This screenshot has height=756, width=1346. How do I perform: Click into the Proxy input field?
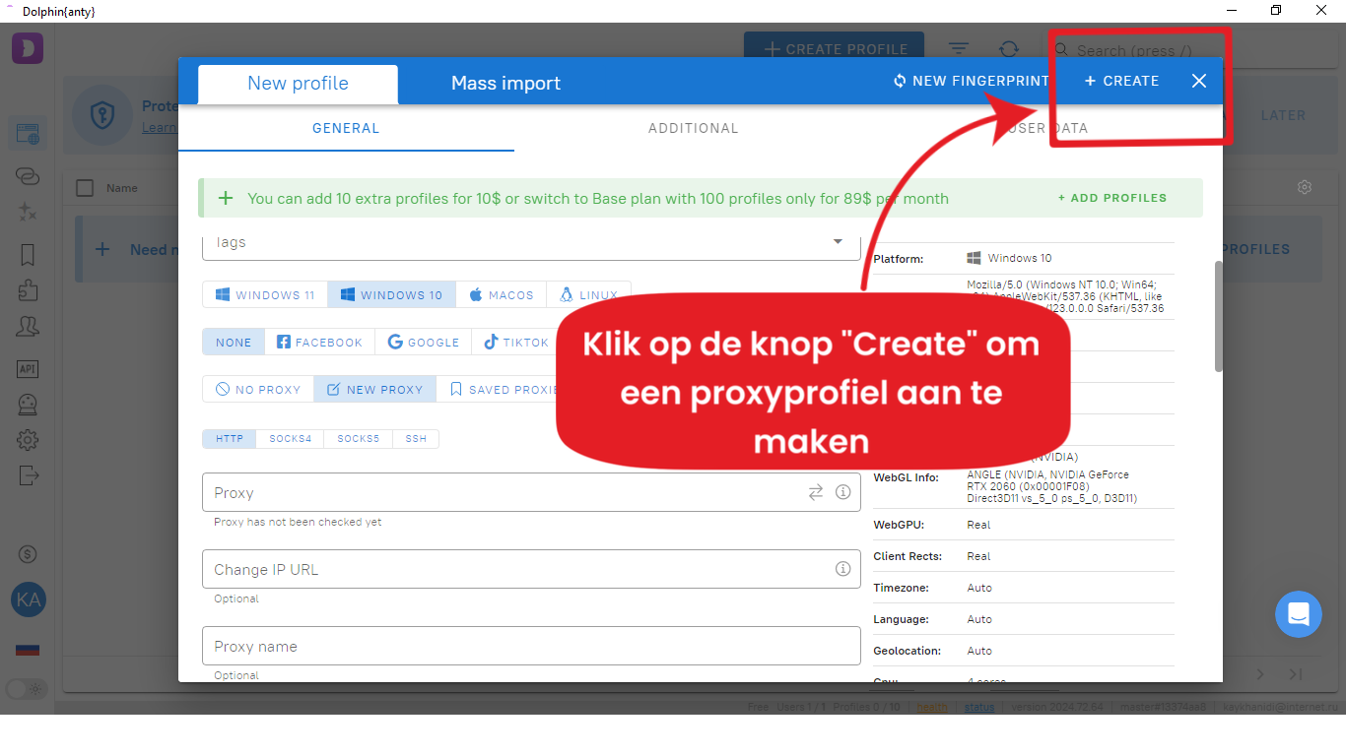531,492
